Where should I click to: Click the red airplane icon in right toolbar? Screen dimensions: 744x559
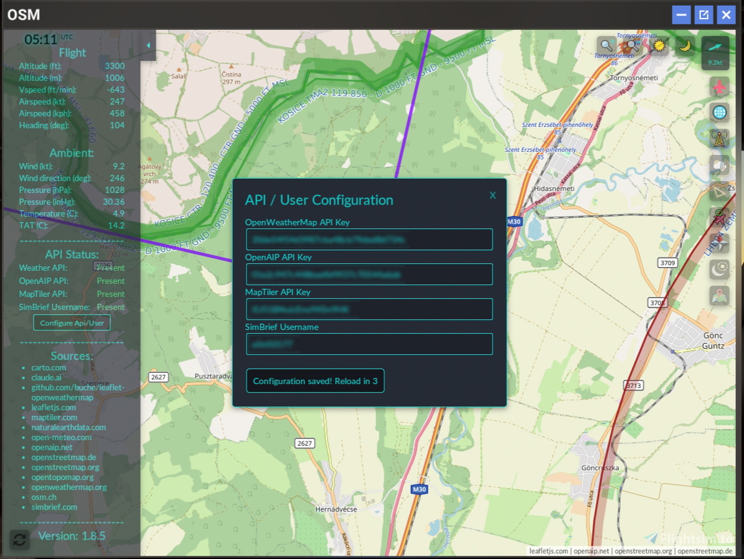tap(720, 87)
